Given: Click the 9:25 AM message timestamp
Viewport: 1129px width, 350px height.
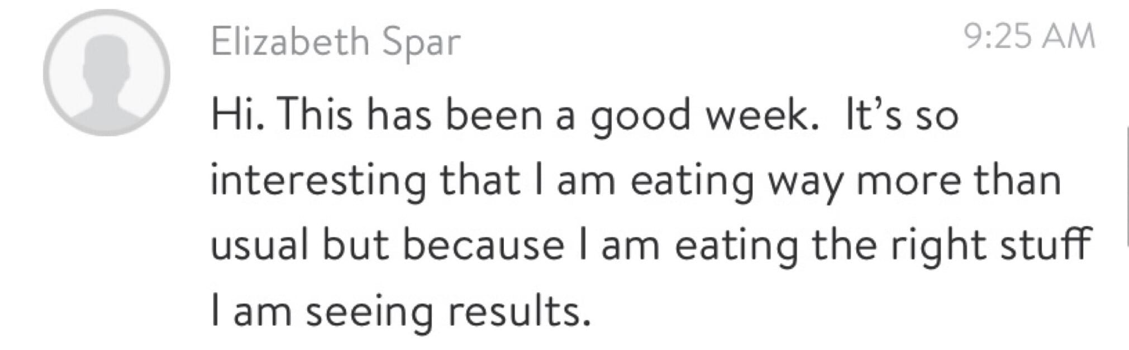Looking at the screenshot, I should tap(1030, 37).
